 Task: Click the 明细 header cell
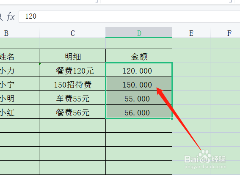(72, 56)
